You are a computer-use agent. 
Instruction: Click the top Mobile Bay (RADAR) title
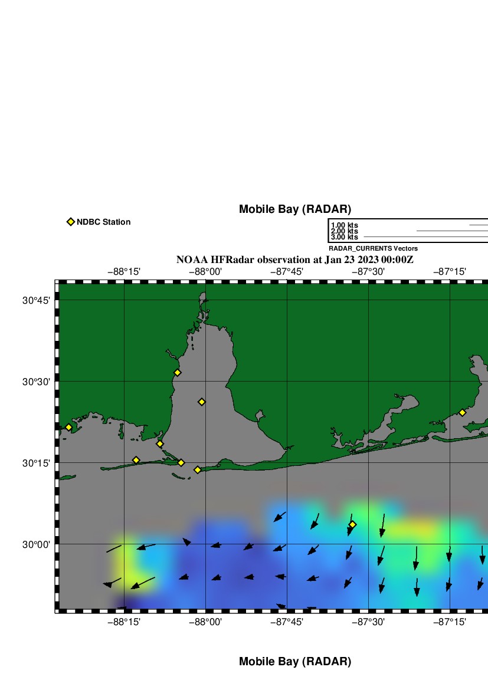point(294,209)
